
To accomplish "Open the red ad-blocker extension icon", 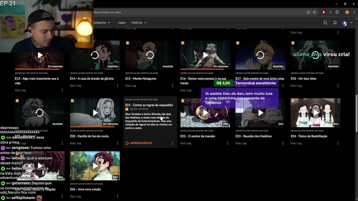I will pos(324,12).
